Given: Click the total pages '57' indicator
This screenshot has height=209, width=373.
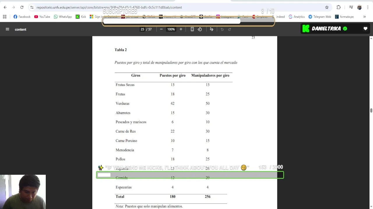Looking at the screenshot, I should coord(150,29).
